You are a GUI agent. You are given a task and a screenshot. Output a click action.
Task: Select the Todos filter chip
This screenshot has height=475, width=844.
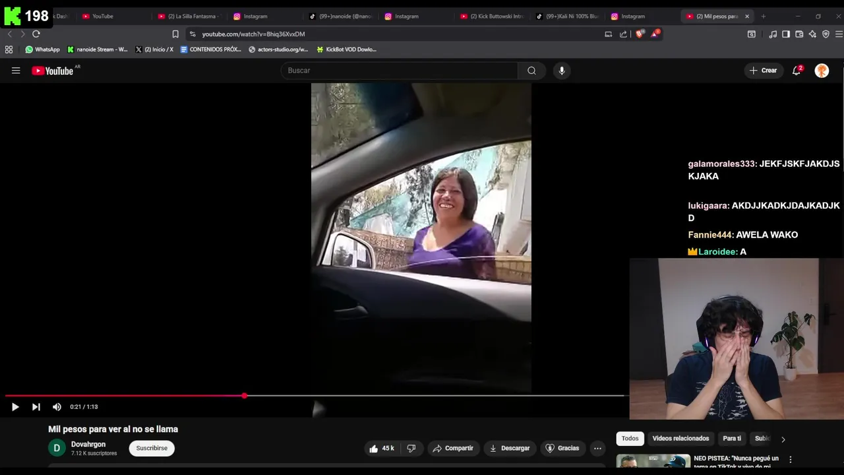coord(630,438)
